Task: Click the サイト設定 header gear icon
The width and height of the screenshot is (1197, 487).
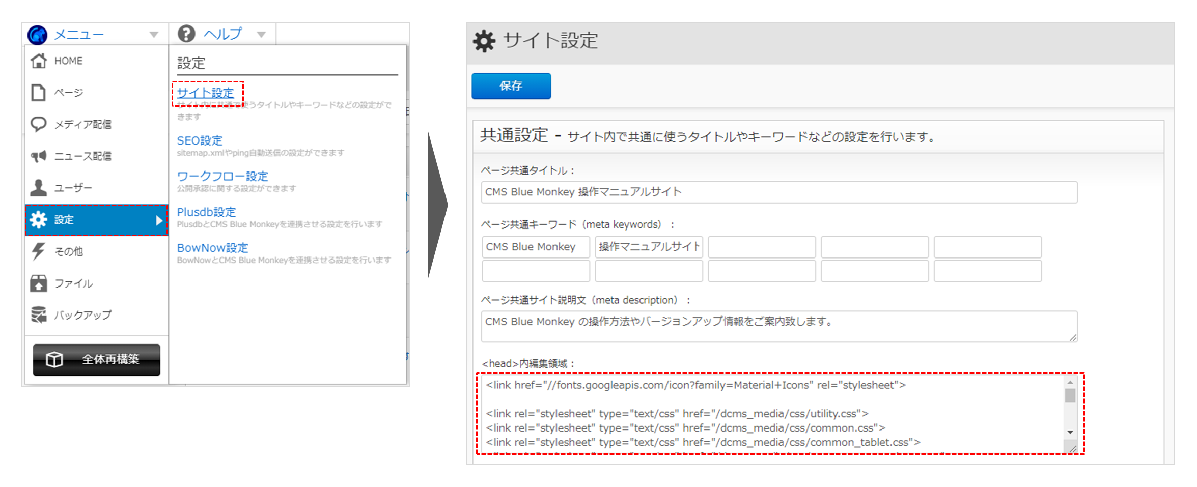Action: click(484, 41)
